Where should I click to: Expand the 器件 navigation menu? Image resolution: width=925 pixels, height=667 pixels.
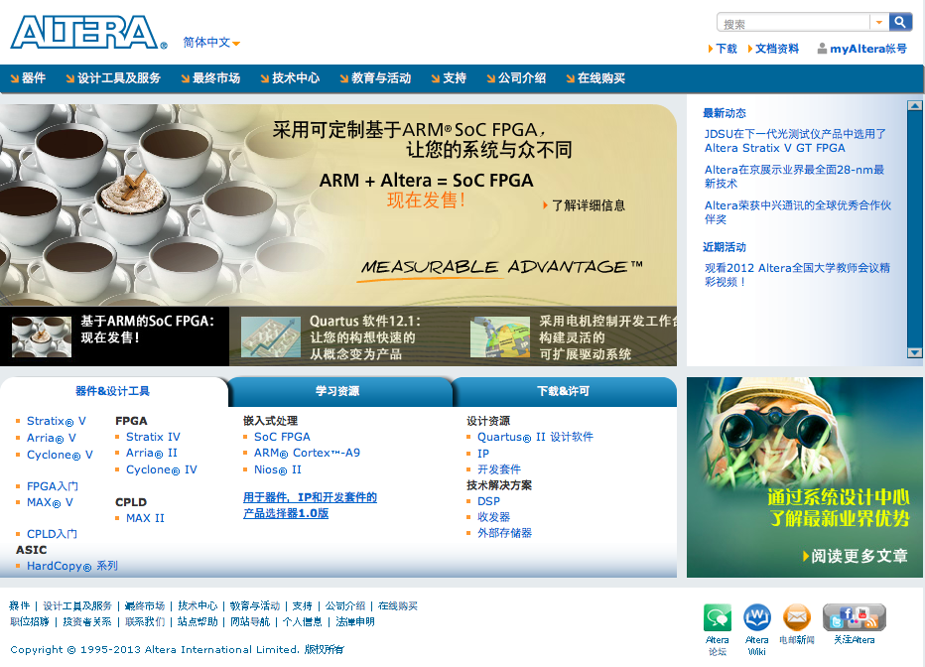point(28,77)
